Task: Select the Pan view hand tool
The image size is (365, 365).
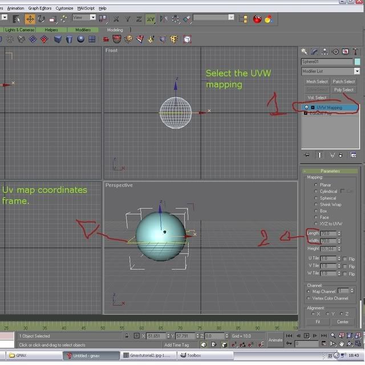Action: [341, 344]
